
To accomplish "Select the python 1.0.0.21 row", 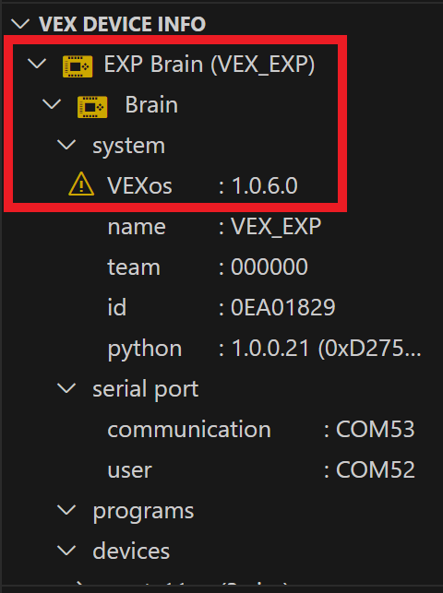I will [x=221, y=348].
